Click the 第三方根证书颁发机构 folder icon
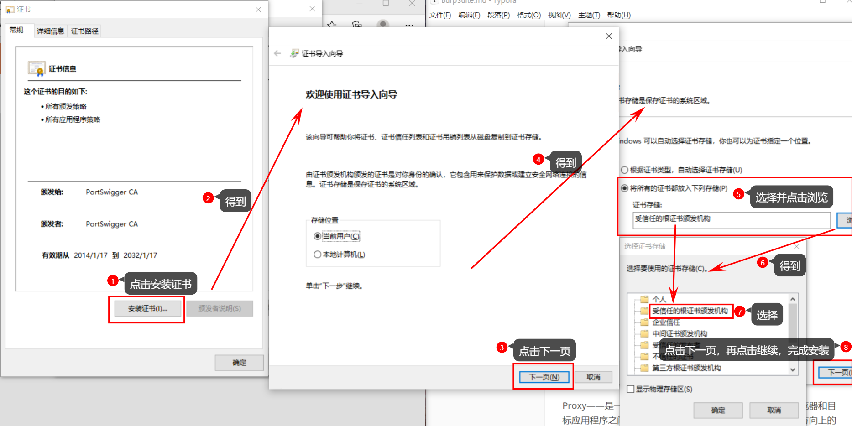852x426 pixels. pos(644,368)
